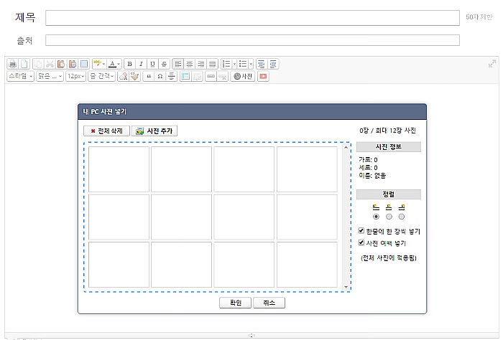Toggle bold formatting
The height and width of the screenshot is (340, 503).
[129, 64]
